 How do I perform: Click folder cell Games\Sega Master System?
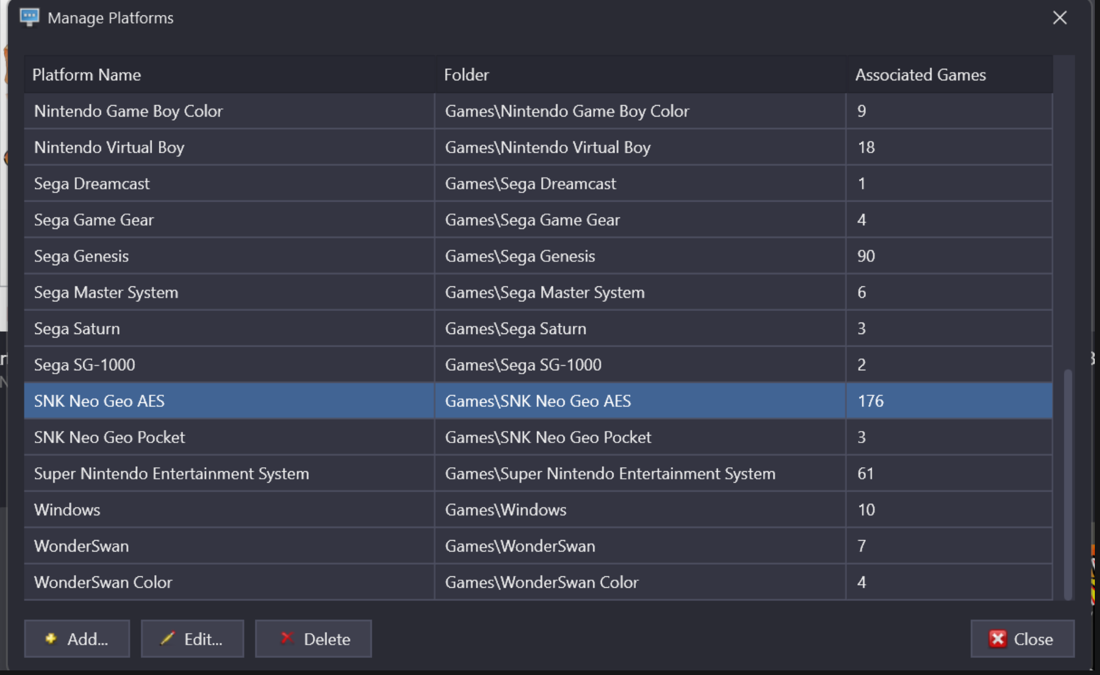point(640,292)
